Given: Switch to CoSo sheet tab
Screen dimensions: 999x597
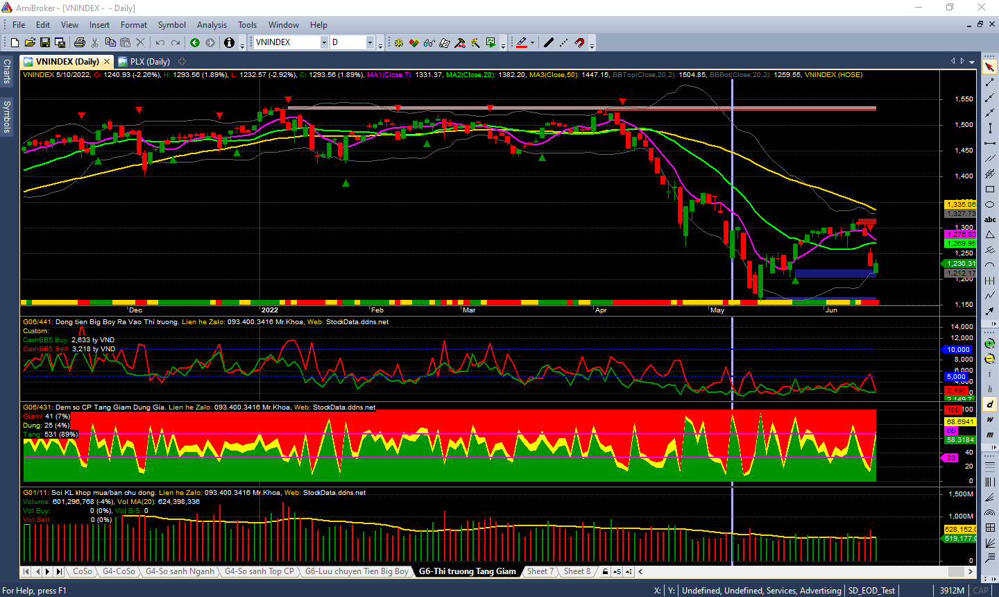Looking at the screenshot, I should click(x=83, y=571).
